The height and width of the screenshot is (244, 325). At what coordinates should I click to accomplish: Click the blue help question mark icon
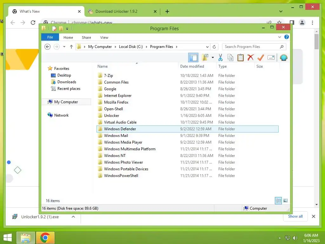(287, 37)
